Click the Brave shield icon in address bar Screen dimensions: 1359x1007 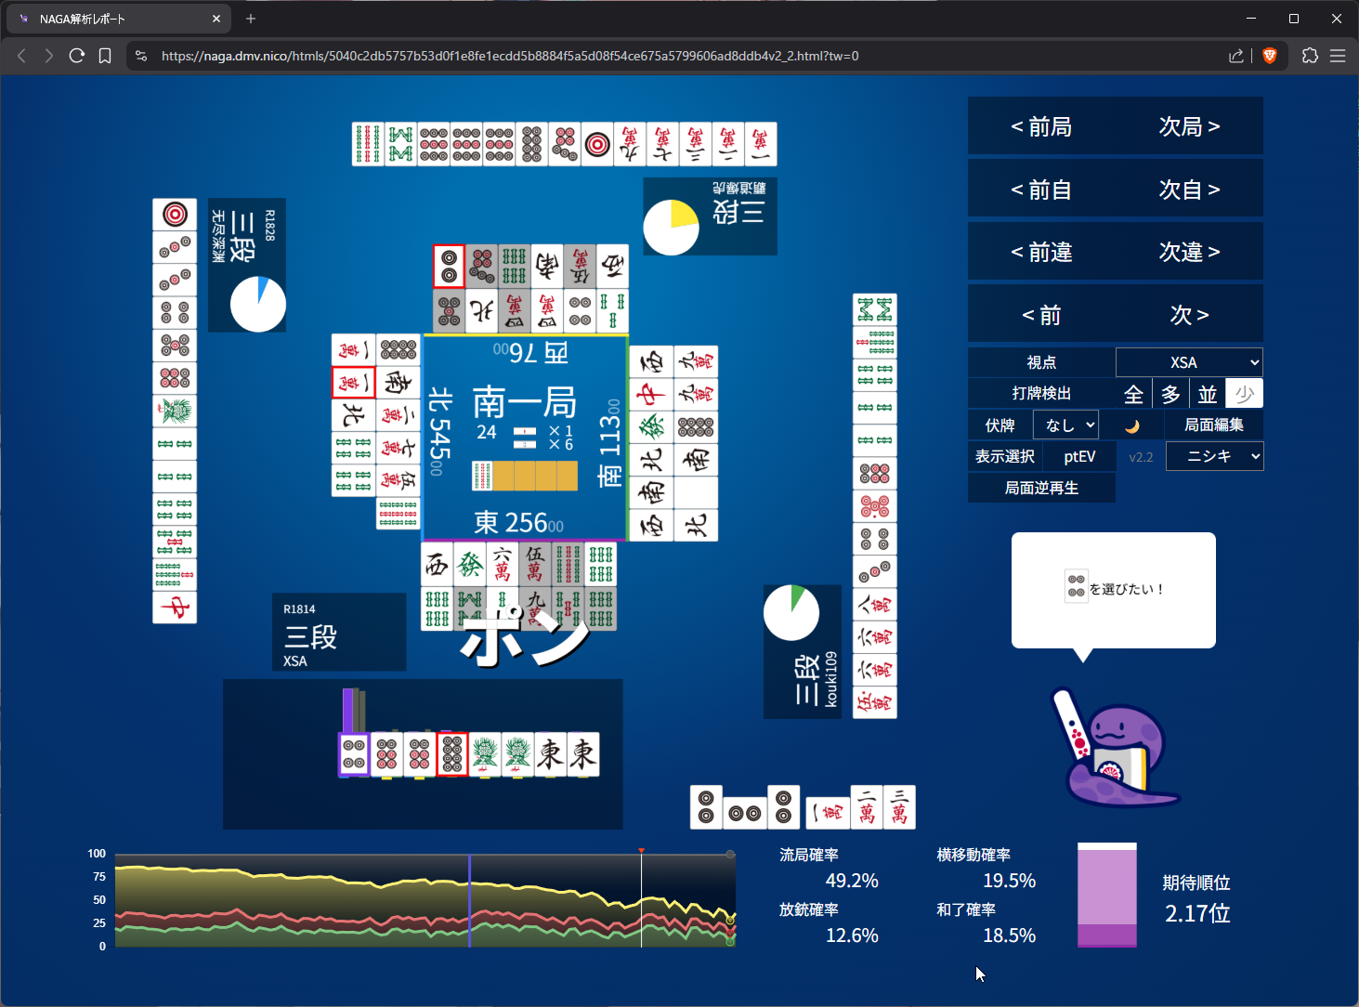pyautogui.click(x=1270, y=56)
